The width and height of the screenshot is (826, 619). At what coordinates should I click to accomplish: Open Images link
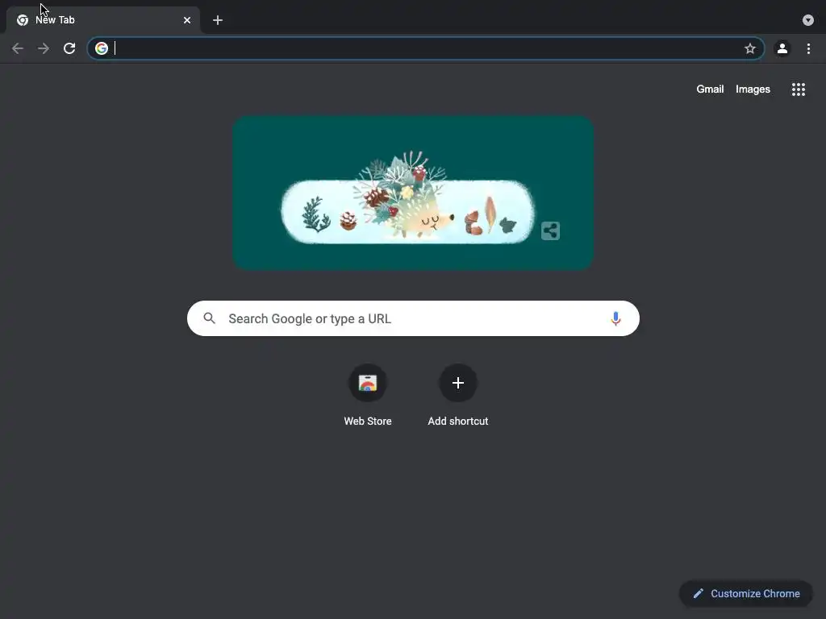click(753, 89)
